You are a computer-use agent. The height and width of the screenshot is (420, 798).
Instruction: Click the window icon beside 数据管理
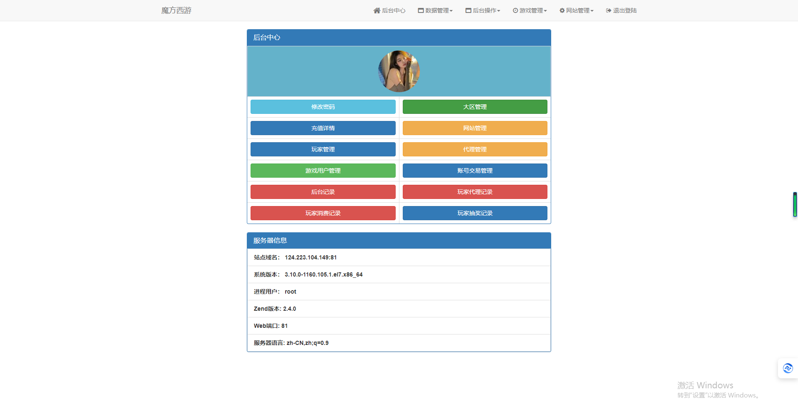point(421,10)
